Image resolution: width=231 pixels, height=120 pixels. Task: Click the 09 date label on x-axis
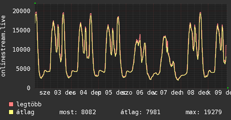click(218, 93)
